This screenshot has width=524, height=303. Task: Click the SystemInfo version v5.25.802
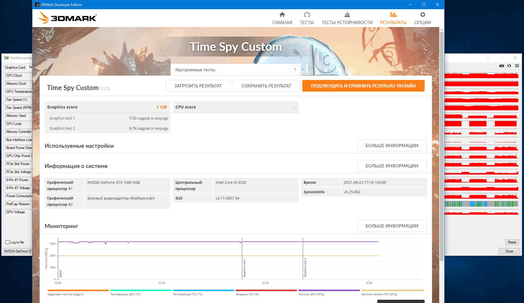352,192
